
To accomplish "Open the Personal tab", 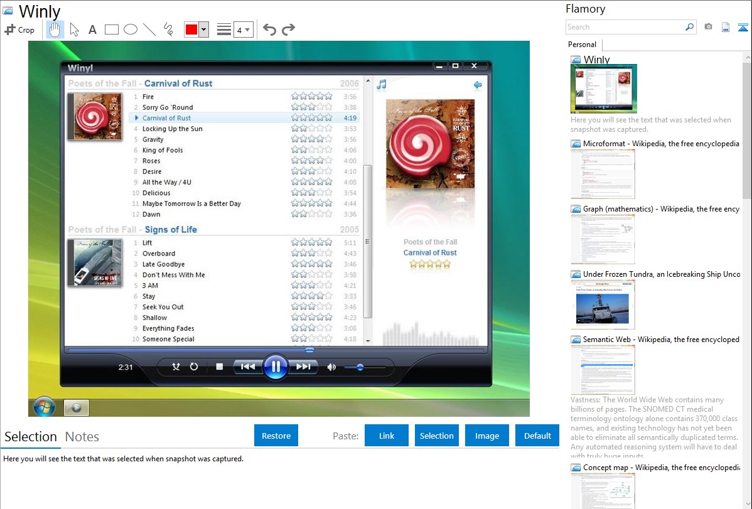I will (582, 45).
